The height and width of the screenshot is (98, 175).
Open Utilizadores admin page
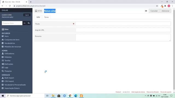[8, 54]
